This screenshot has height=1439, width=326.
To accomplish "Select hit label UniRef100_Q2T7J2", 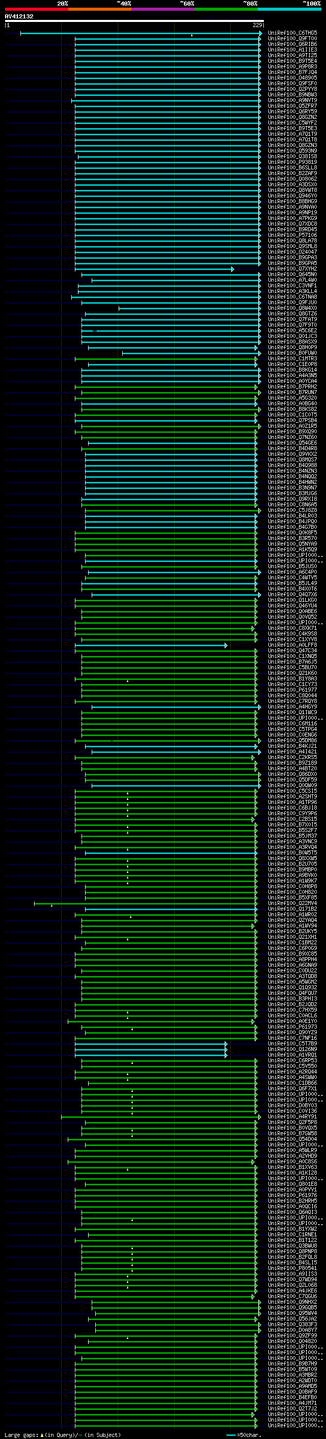I will coord(292,1409).
